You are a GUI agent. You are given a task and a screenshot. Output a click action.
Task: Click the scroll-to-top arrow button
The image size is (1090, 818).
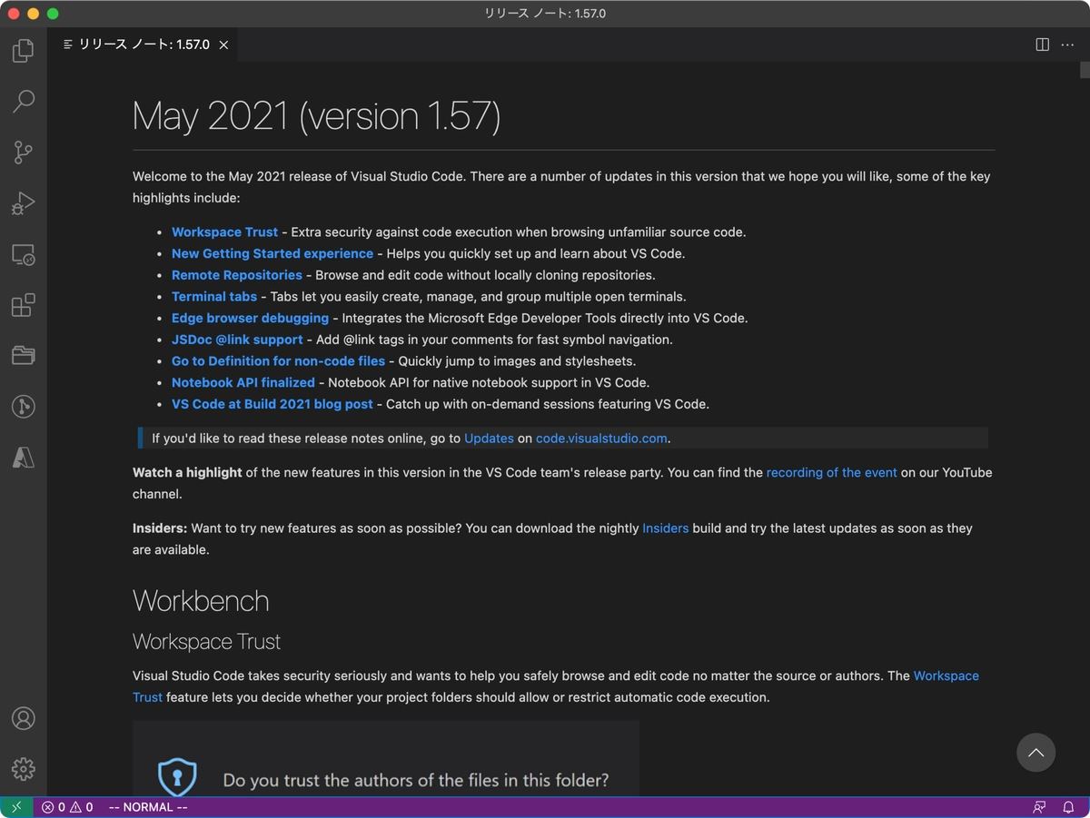coord(1035,752)
